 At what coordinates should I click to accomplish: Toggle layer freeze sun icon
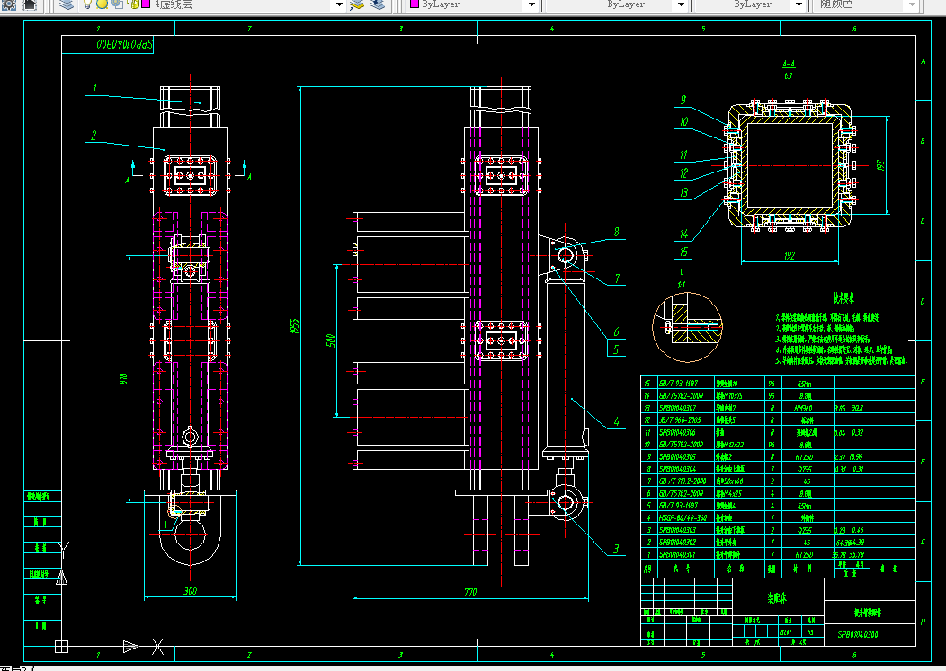102,4
